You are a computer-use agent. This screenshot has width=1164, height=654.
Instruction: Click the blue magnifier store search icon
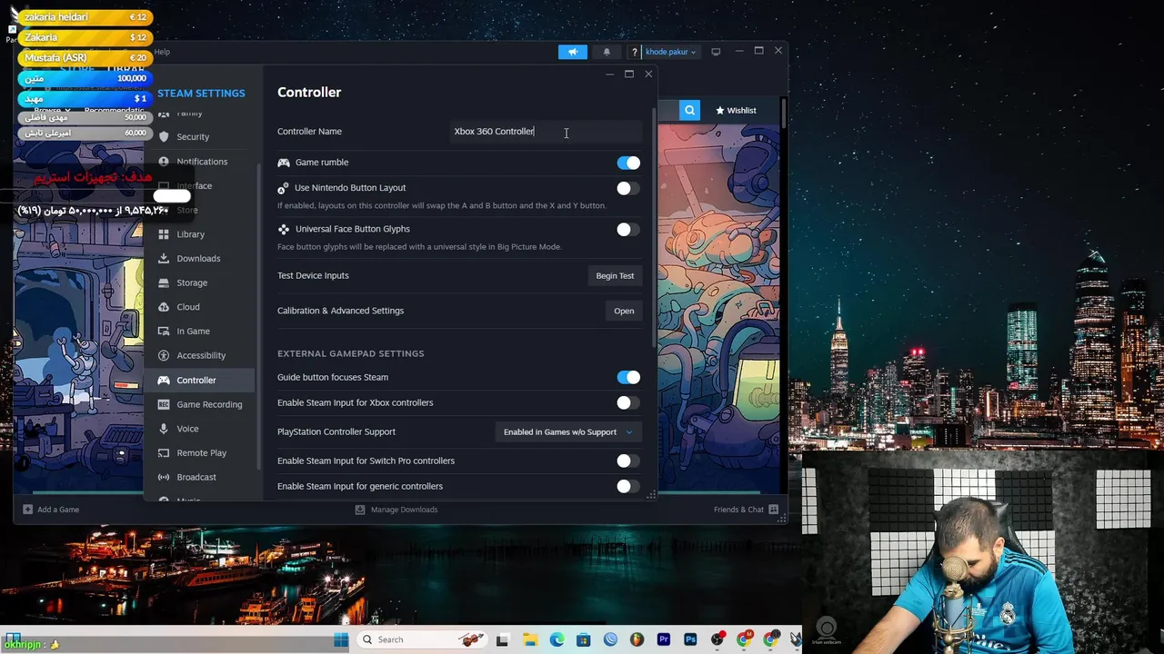pos(690,110)
